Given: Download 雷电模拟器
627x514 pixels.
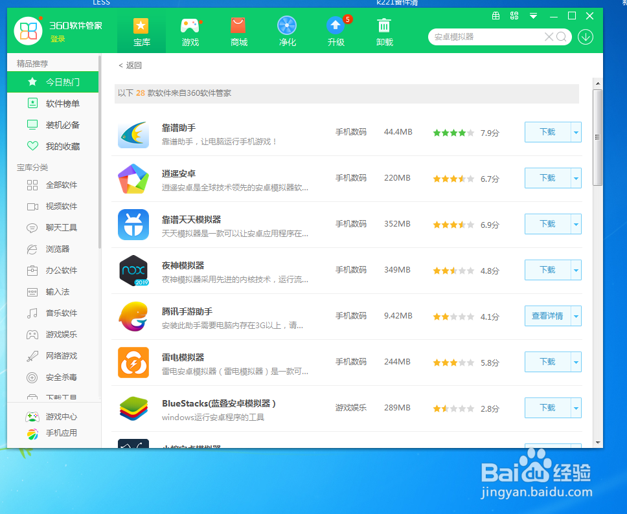Looking at the screenshot, I should 547,362.
